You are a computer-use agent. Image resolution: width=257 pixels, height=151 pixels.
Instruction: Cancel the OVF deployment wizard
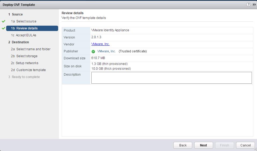[x=245, y=145]
